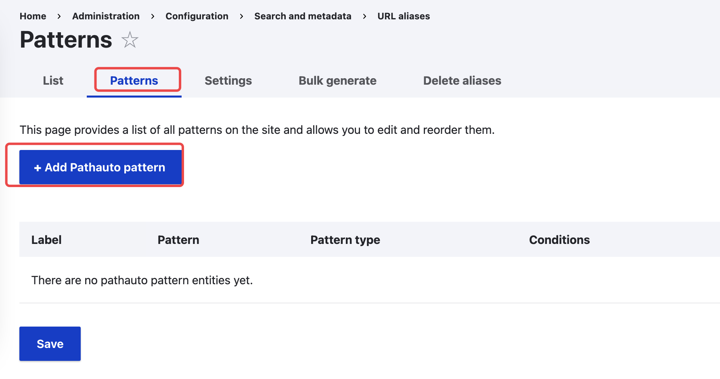This screenshot has height=379, width=720.
Task: Go back to URL aliases breadcrumb
Action: click(404, 16)
